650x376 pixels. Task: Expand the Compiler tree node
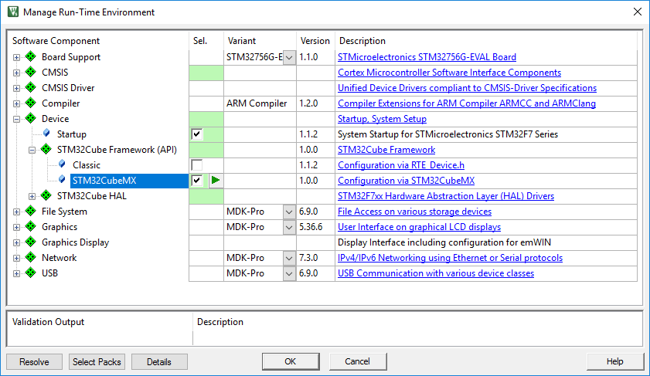[x=16, y=103]
